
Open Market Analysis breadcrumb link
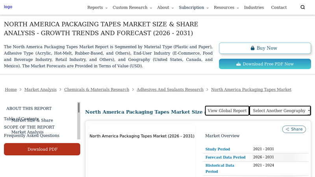tap(41, 90)
